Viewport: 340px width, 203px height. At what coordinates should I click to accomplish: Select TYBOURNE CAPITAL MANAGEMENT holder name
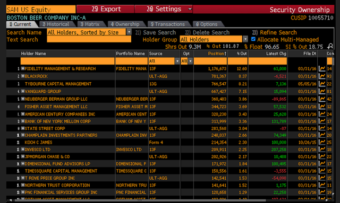click(58, 84)
